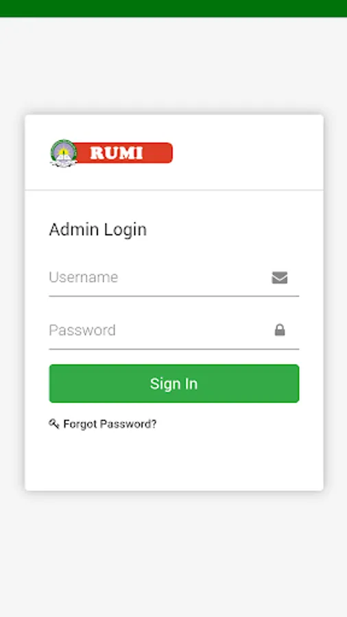Click the underline beneath Username field

point(174,295)
